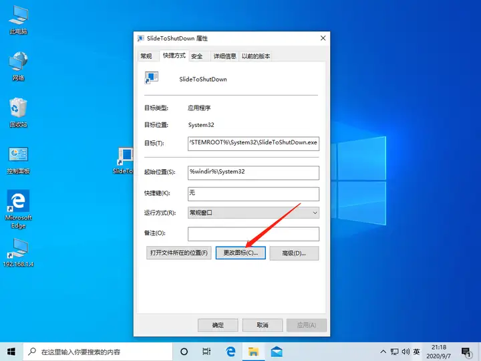Screen dimensions: 481x361
Task: Click the network tray icon
Action: tap(394, 352)
